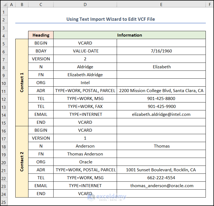Select the 'END' cell in row 24
The width and height of the screenshot is (214, 206).
(41, 194)
